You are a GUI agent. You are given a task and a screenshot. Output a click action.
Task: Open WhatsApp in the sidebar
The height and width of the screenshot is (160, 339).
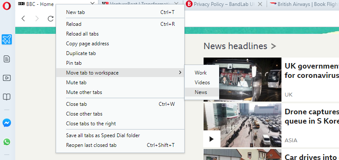click(x=7, y=142)
